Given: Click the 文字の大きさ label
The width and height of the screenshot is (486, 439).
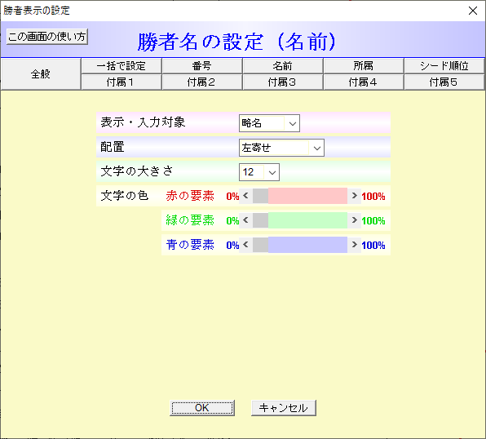Looking at the screenshot, I should 137,171.
